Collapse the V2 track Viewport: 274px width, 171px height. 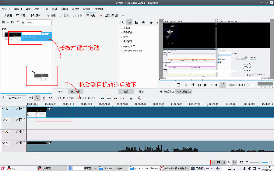3,108
